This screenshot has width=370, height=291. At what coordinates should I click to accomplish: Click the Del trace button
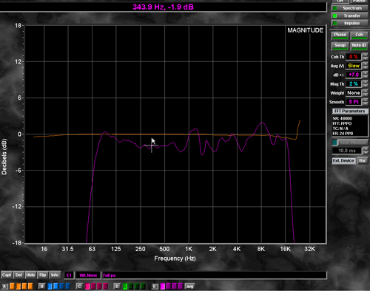click(18, 275)
